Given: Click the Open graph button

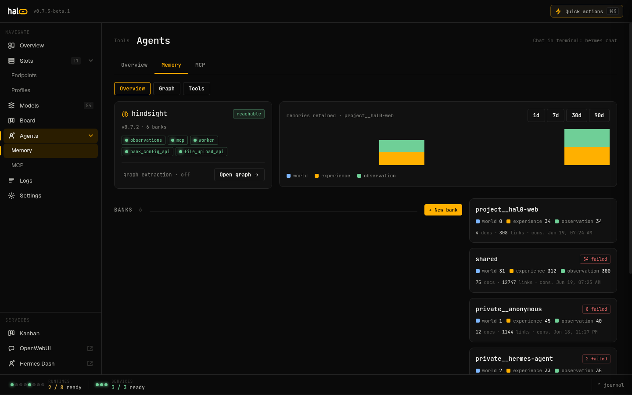Looking at the screenshot, I should pos(239,175).
